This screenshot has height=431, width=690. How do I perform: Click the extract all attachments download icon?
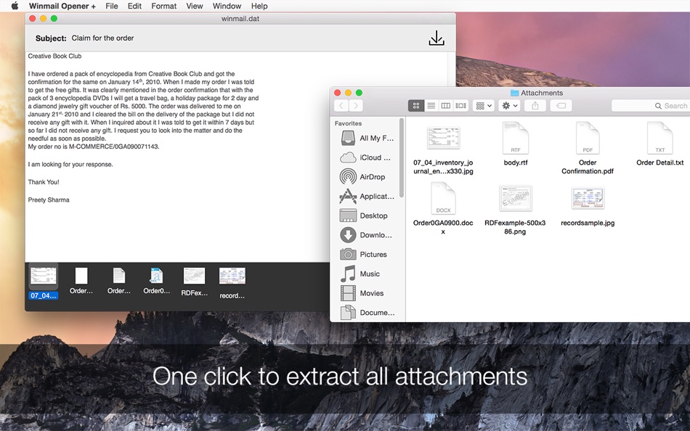click(x=436, y=38)
